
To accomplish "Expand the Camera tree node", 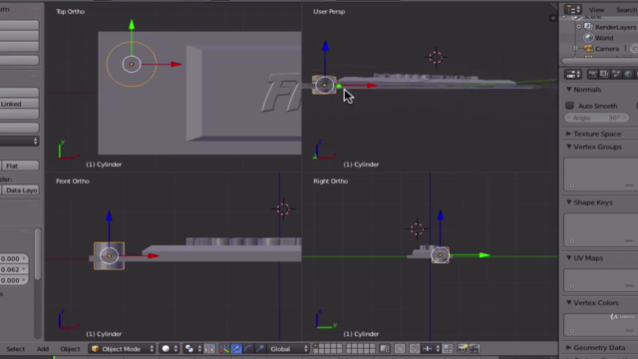I will point(576,49).
